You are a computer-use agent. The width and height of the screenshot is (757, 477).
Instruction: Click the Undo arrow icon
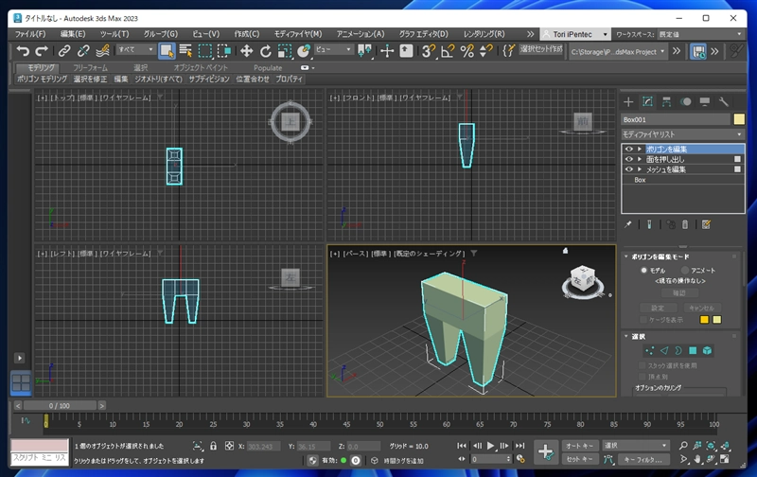pos(22,51)
